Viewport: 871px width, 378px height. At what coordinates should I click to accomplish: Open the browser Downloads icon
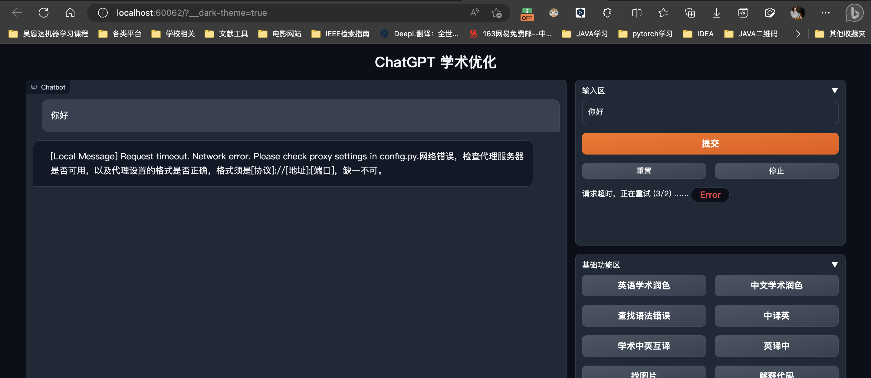point(716,12)
